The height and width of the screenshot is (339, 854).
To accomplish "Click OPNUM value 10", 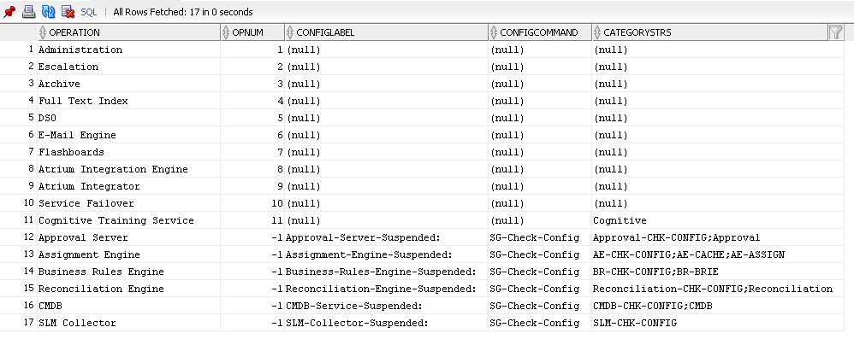I will tap(252, 203).
